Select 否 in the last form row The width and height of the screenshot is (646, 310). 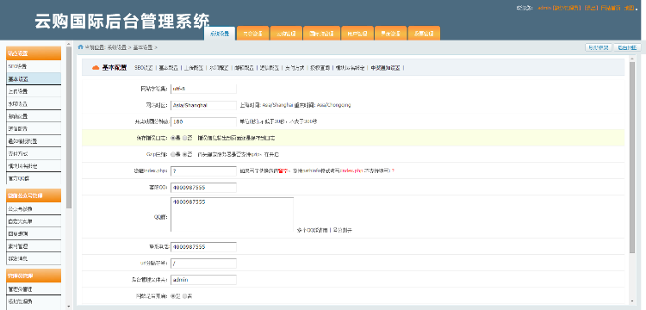185,295
